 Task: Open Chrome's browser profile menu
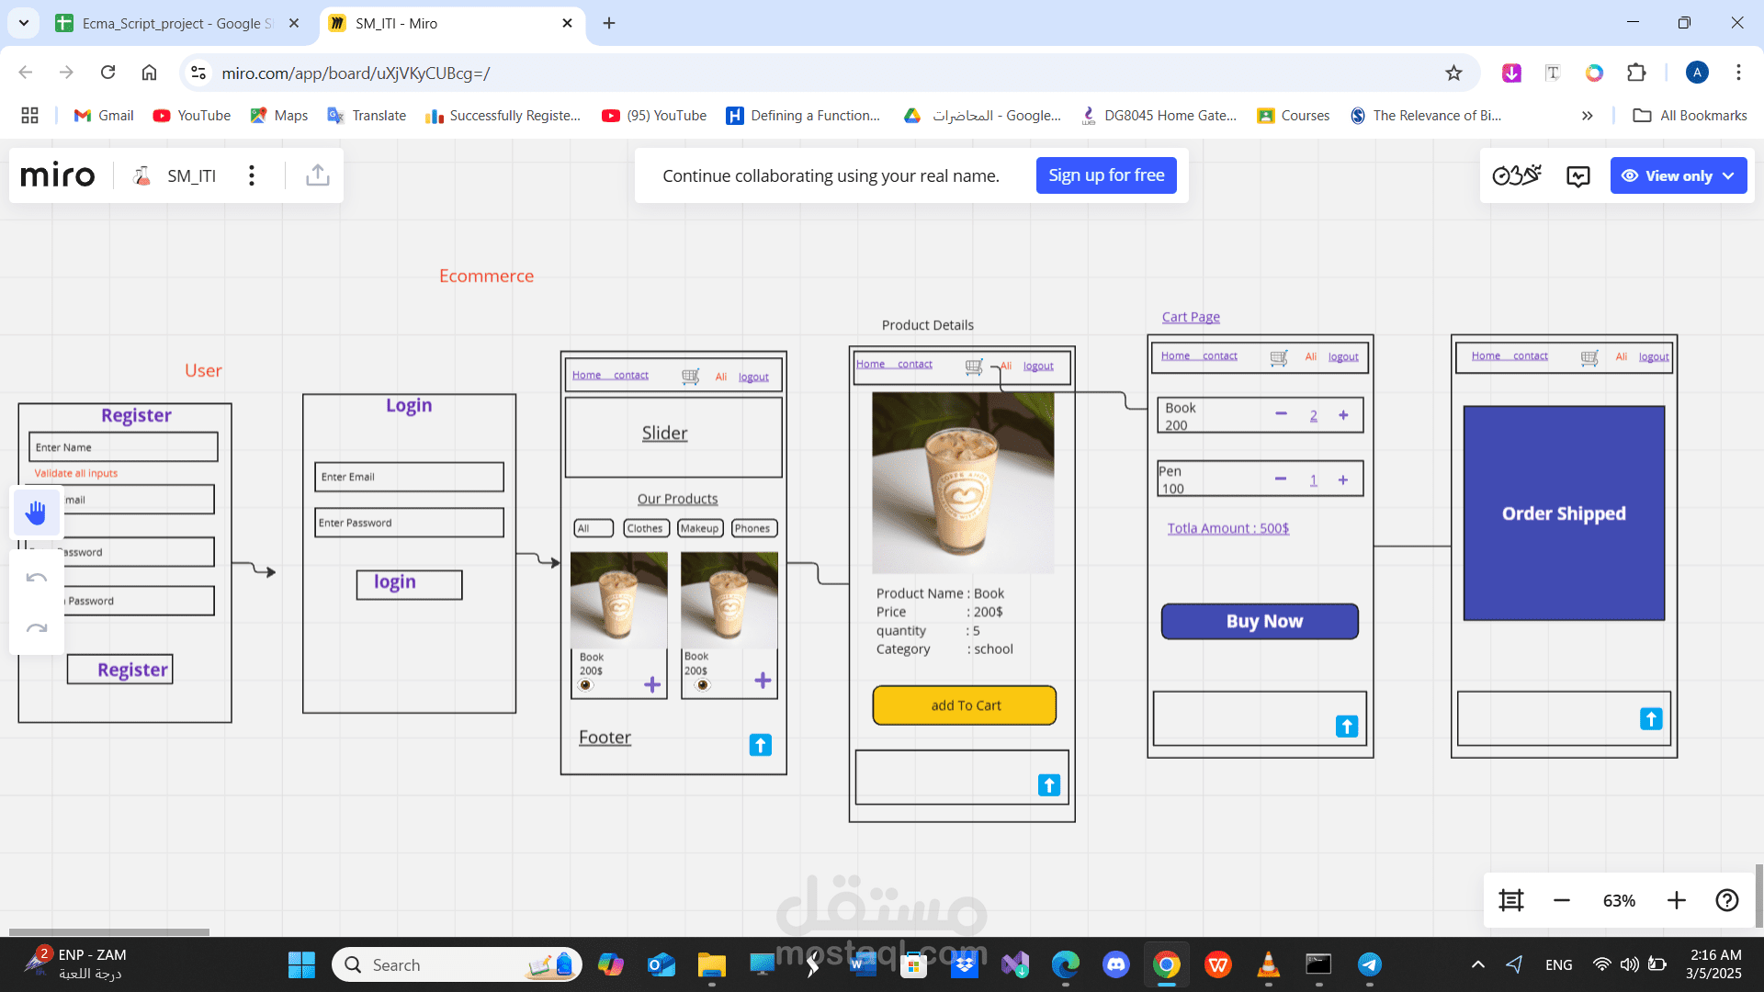1697,73
